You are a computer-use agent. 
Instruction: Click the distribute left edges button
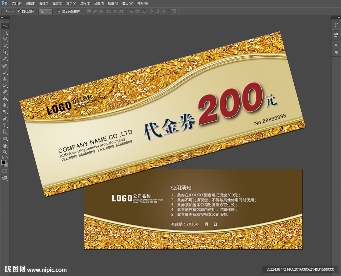point(152,11)
